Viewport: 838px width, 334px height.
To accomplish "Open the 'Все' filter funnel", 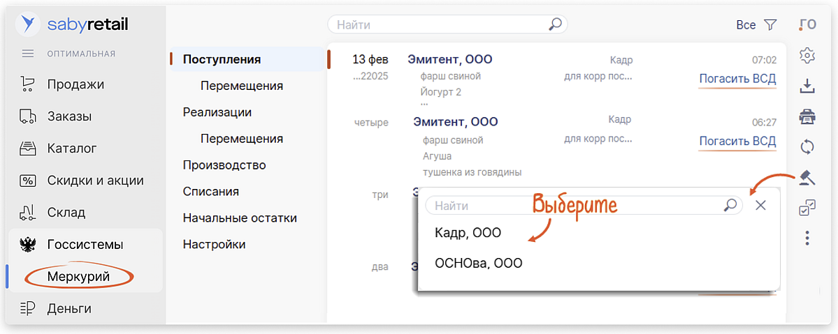I will click(770, 25).
